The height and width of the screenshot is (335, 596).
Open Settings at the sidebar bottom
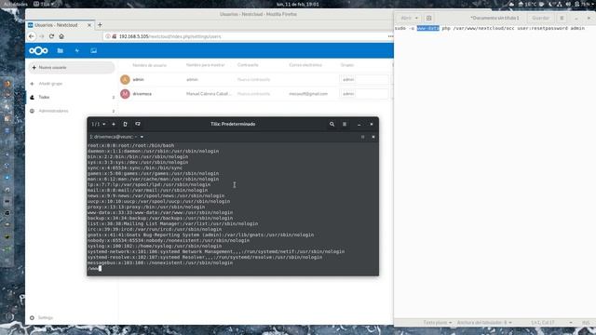click(41, 317)
